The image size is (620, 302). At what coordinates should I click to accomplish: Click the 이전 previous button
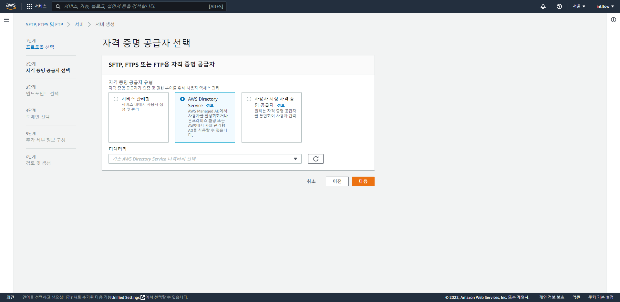337,181
